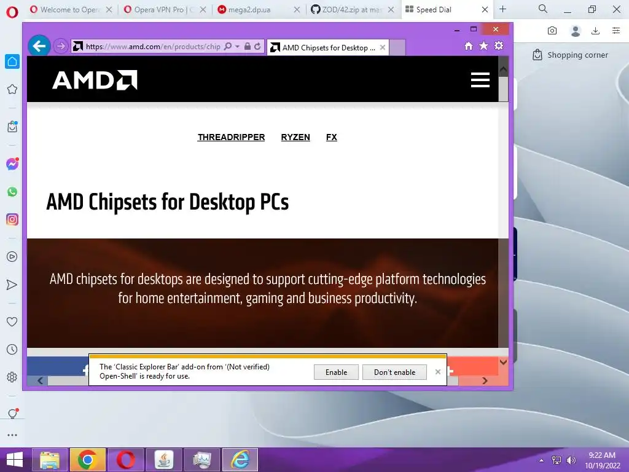The image size is (629, 472).
Task: Show hidden system tray icons
Action: coord(541,460)
